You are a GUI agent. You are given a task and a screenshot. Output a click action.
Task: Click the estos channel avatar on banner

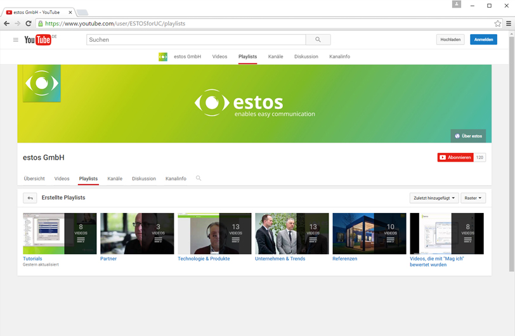(x=42, y=84)
